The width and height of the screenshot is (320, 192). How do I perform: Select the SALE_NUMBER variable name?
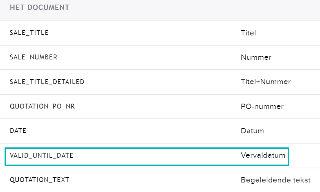pyautogui.click(x=33, y=57)
